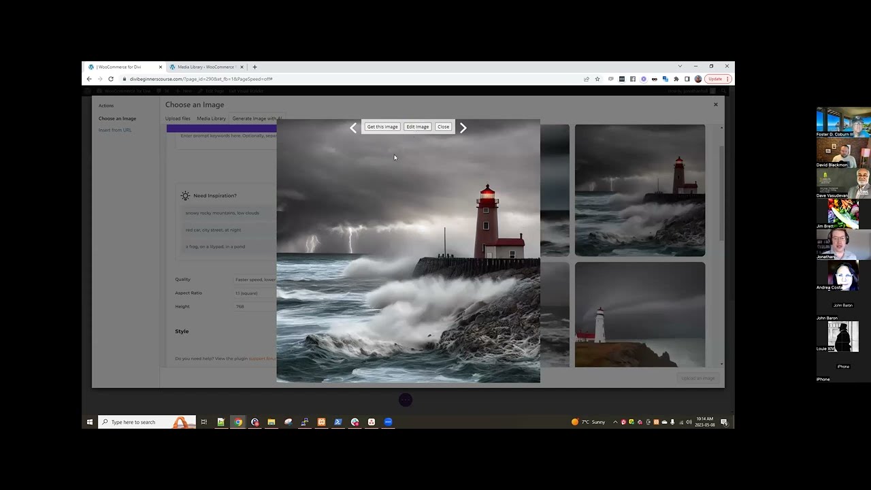Open the 'Insert from URL' link
The height and width of the screenshot is (490, 871).
(x=115, y=130)
